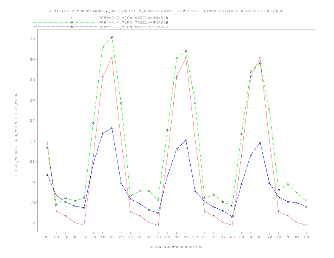334x258 pixels.
Task: Click the x-axis tick label '12'
Action: click(x=84, y=237)
